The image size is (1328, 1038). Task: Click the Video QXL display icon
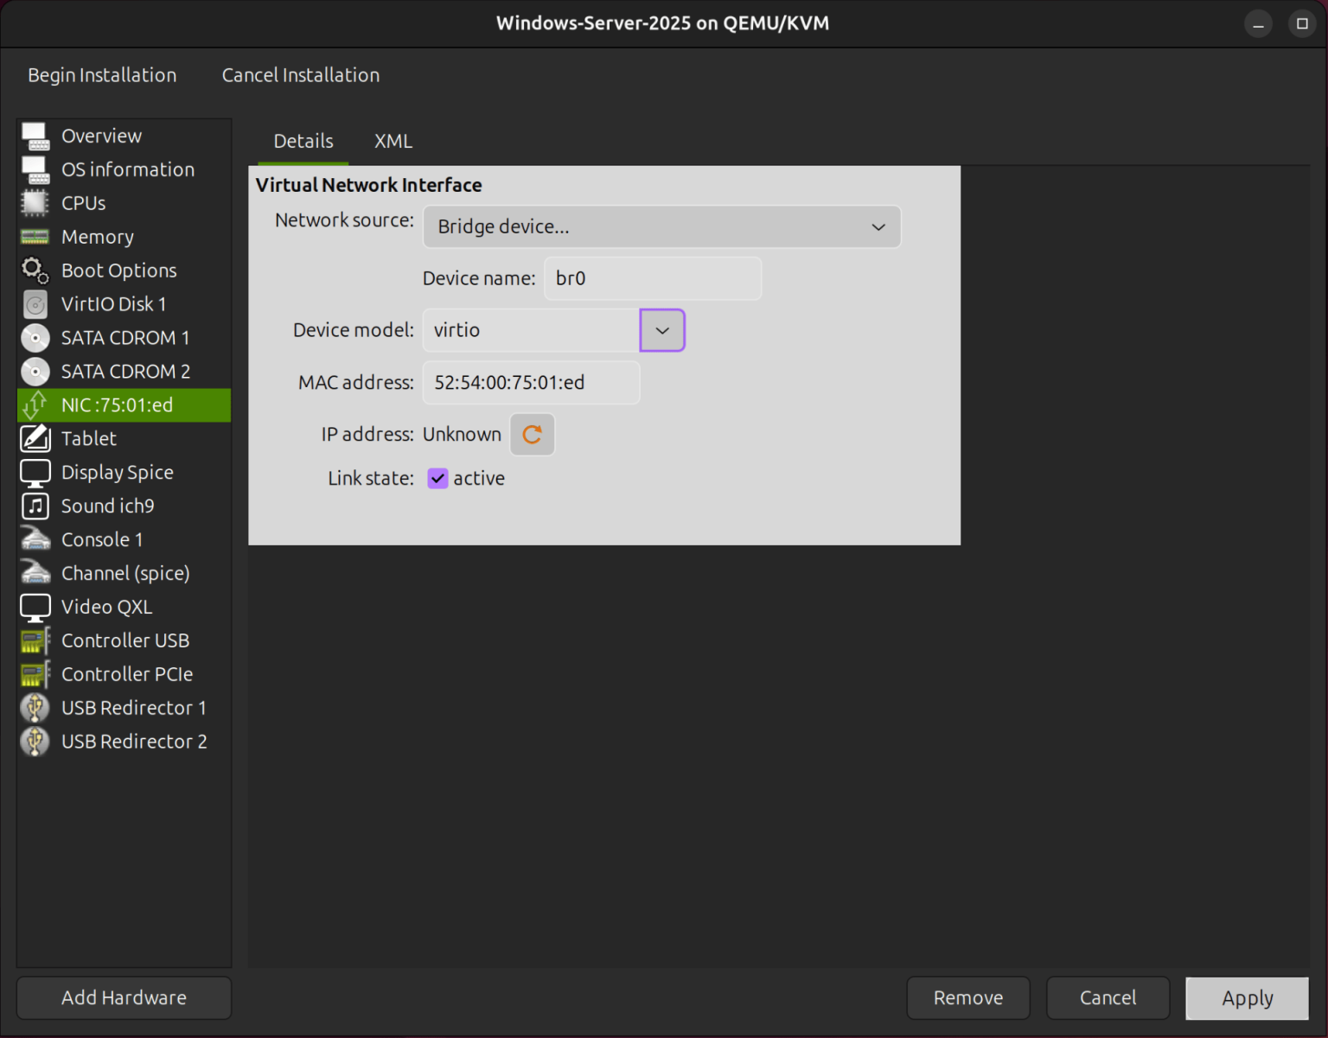(35, 606)
